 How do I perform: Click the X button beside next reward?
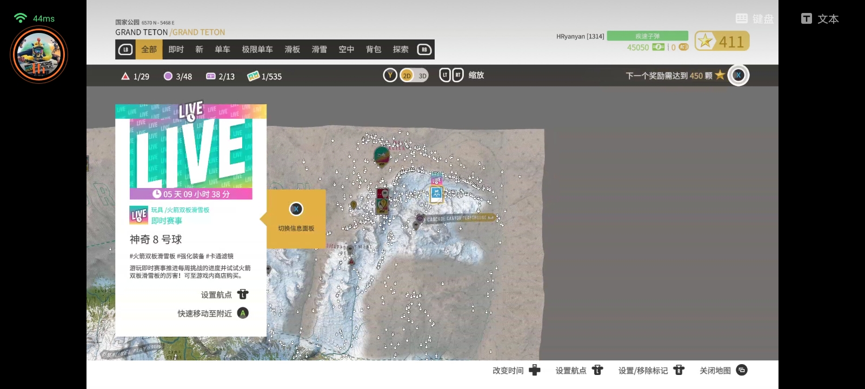[738, 75]
